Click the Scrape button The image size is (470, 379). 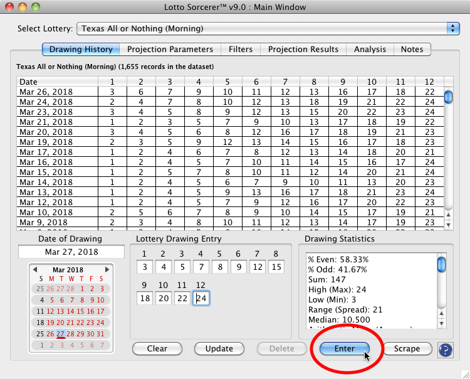(x=407, y=349)
